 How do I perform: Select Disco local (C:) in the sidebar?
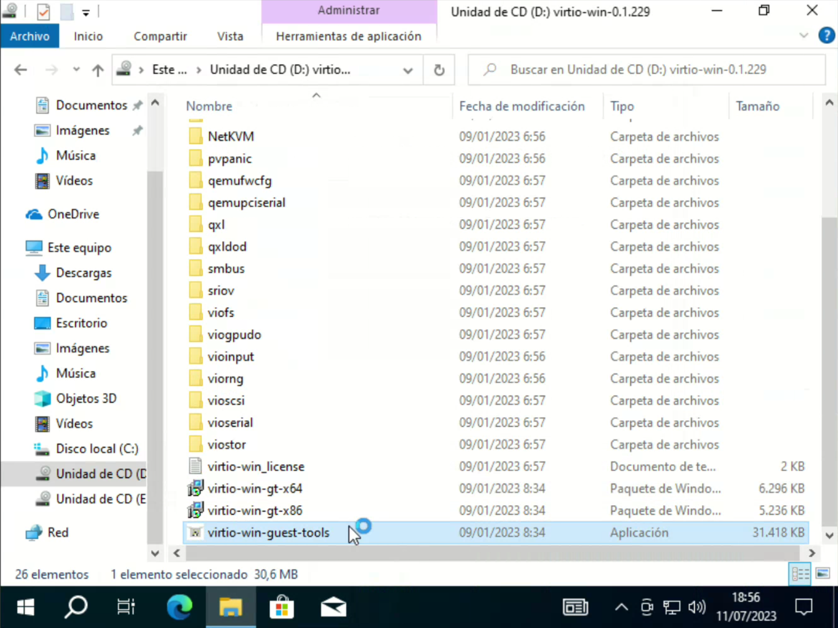point(97,449)
